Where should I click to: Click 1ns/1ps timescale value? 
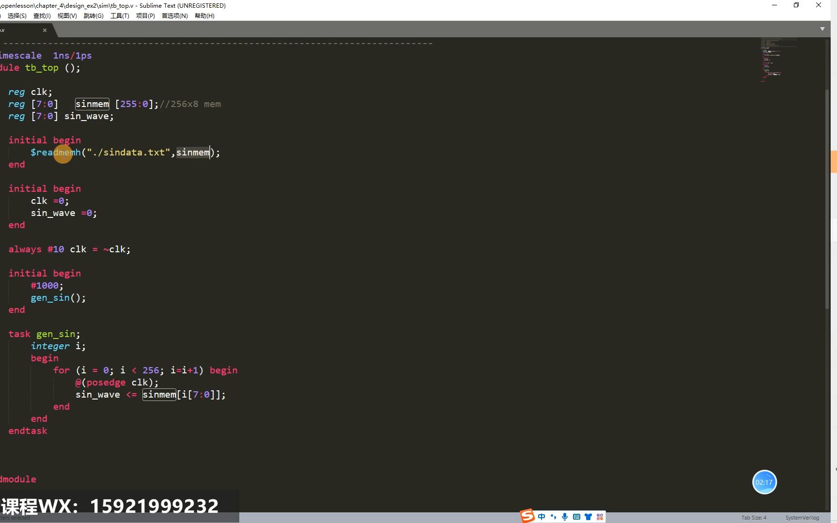click(72, 56)
